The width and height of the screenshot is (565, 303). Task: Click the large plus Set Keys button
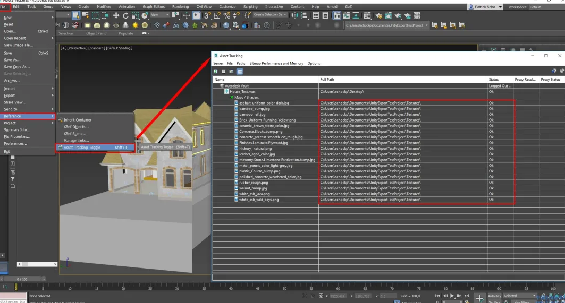click(479, 298)
